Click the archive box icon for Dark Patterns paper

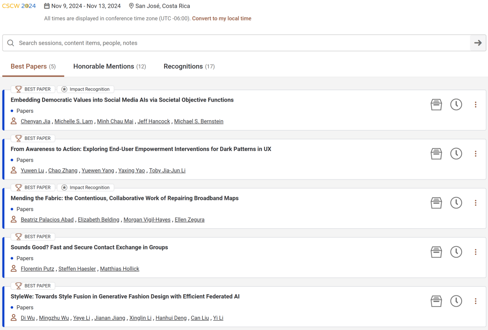coord(436,154)
